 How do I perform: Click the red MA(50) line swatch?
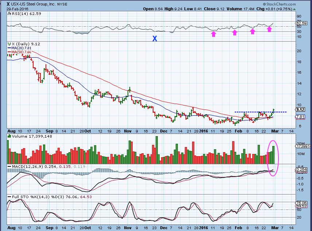pos(9,52)
